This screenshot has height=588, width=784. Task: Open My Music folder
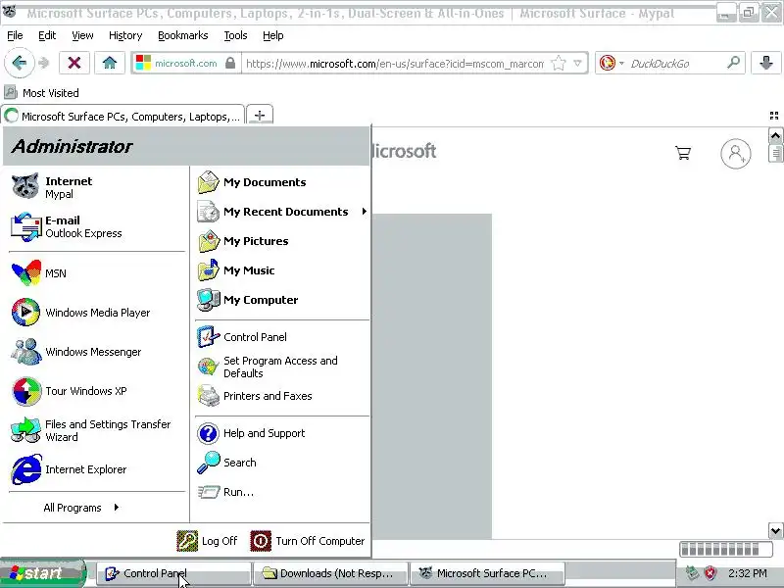(281, 270)
